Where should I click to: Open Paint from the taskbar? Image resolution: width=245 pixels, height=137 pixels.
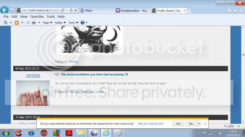(x=119, y=133)
